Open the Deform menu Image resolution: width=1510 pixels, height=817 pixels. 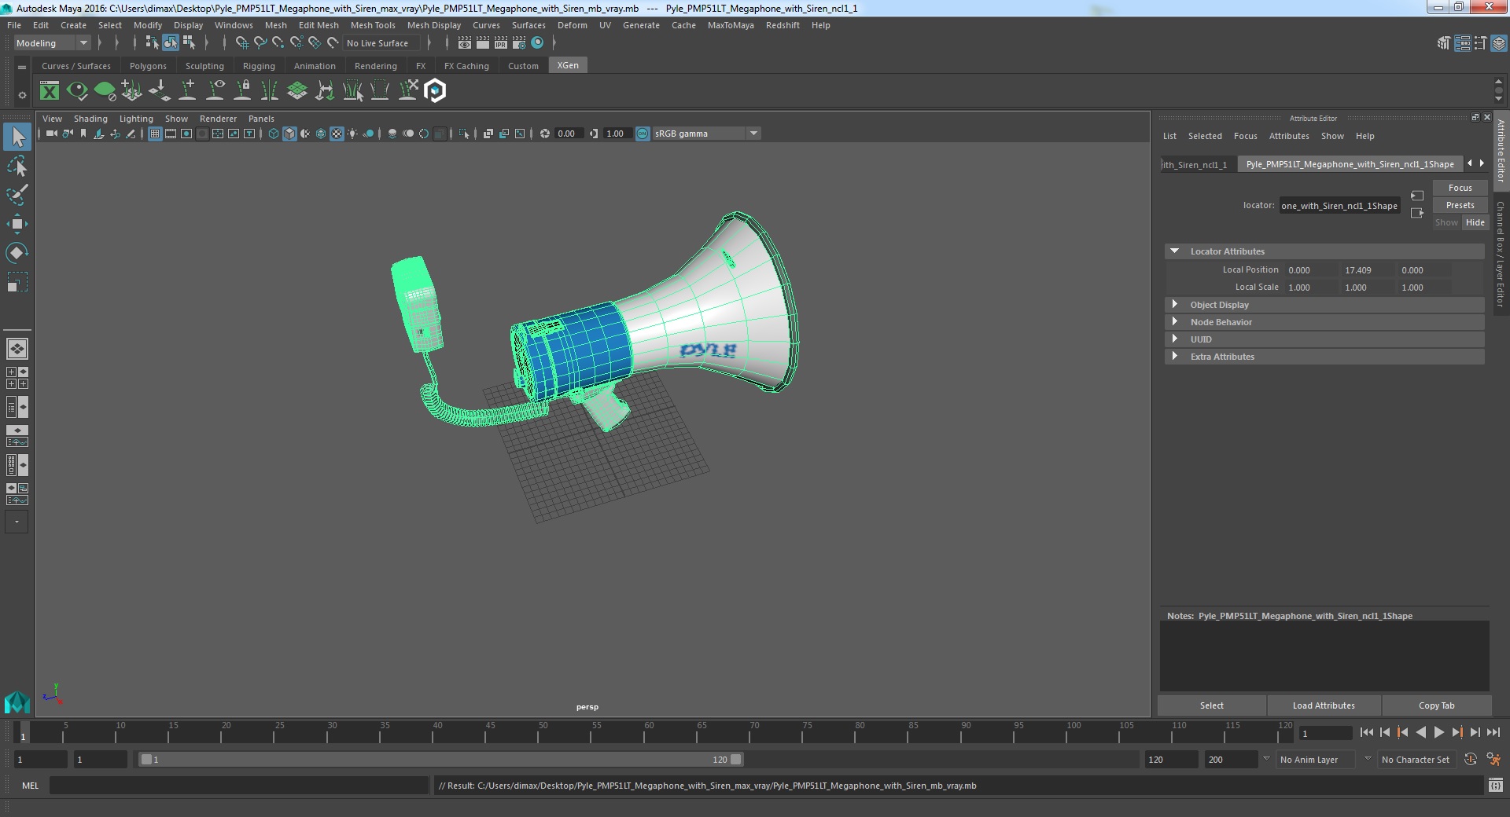click(572, 25)
